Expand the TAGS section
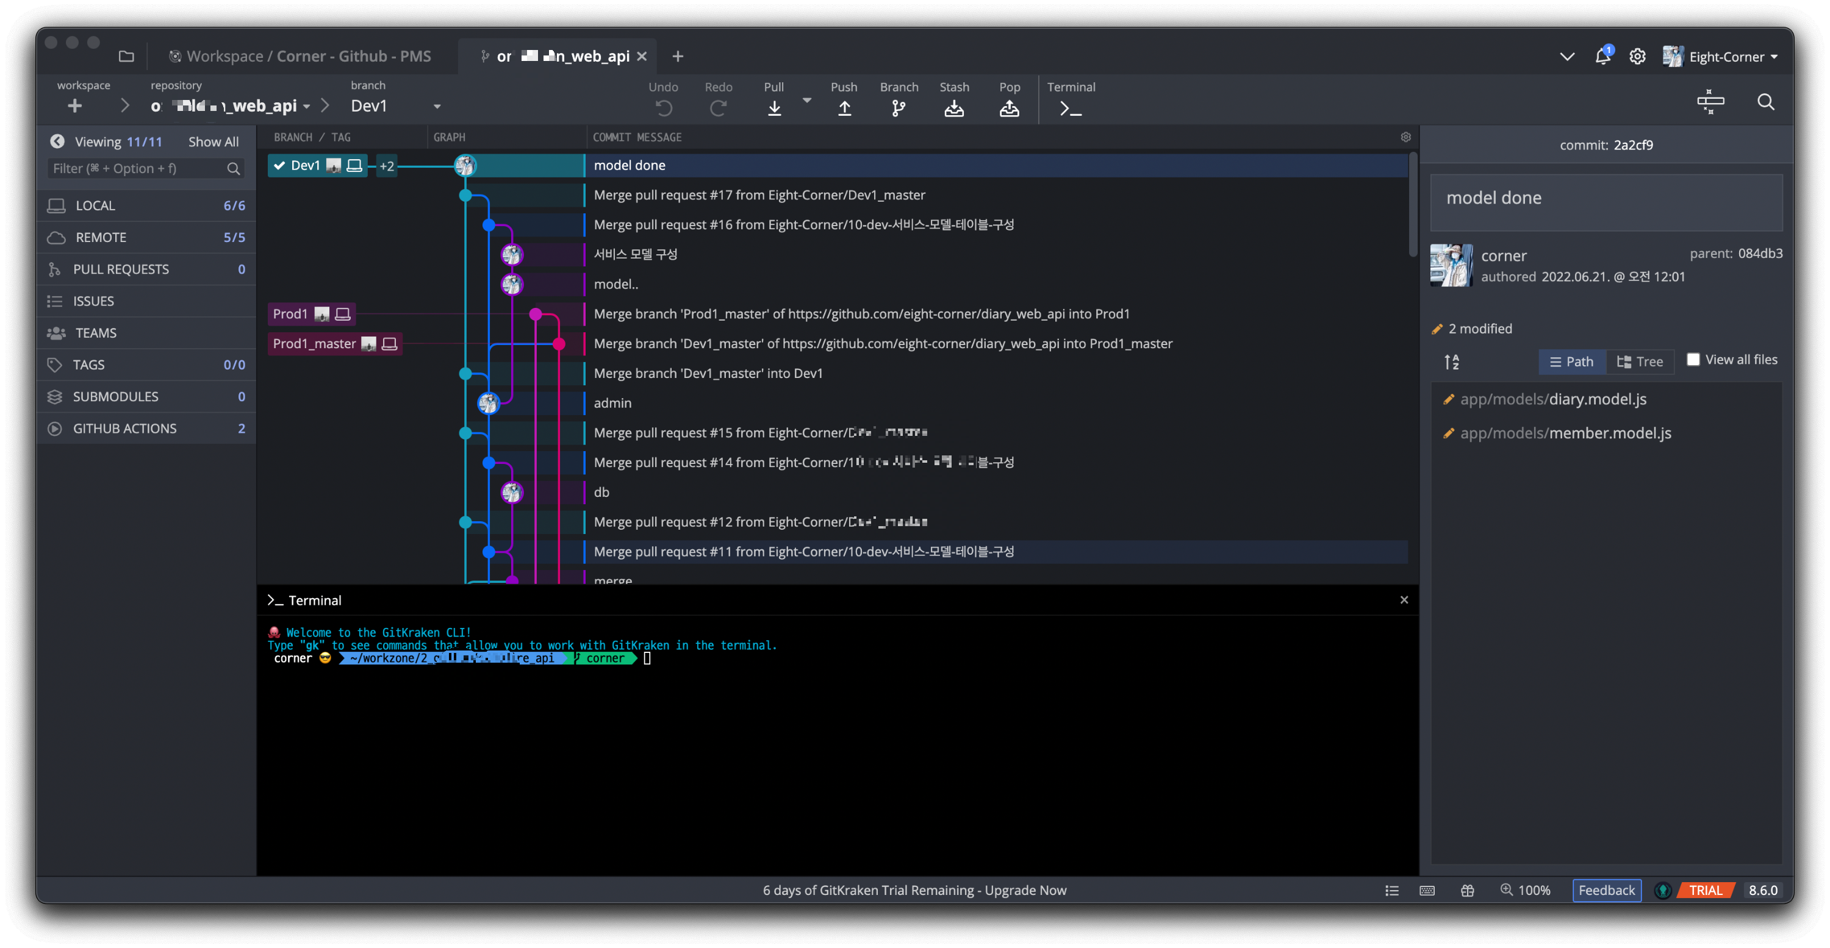This screenshot has width=1830, height=948. (146, 365)
